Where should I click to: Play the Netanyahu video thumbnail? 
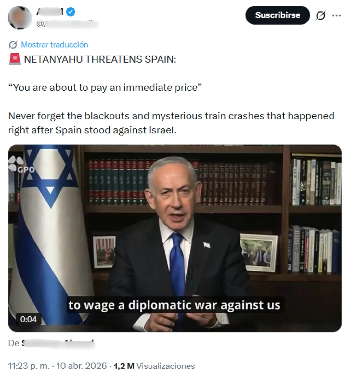tap(175, 238)
